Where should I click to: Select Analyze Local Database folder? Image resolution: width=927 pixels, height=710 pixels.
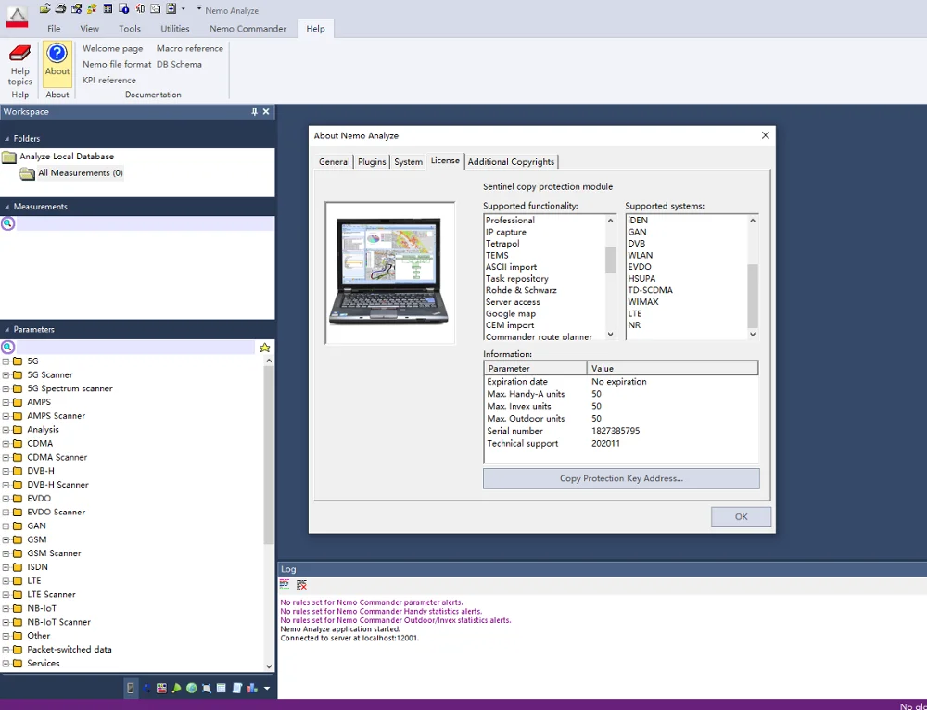click(x=67, y=157)
